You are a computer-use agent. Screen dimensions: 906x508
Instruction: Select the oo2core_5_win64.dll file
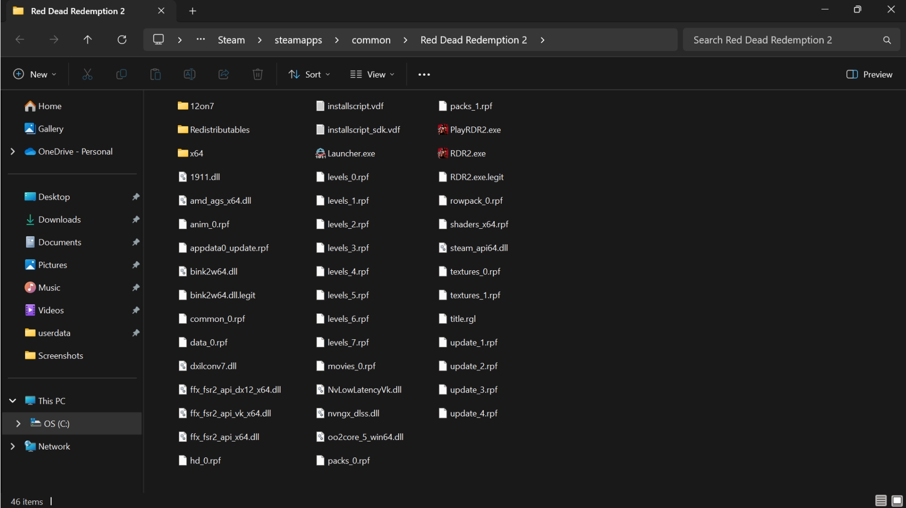[x=360, y=437]
